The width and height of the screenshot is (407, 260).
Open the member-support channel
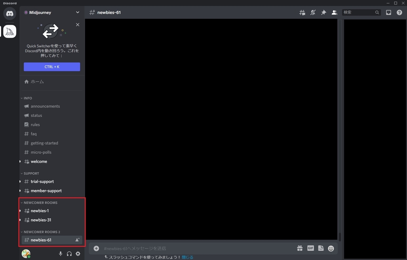(x=52, y=190)
